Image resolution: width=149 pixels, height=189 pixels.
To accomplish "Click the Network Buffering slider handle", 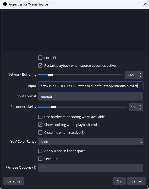I will coord(51,75).
